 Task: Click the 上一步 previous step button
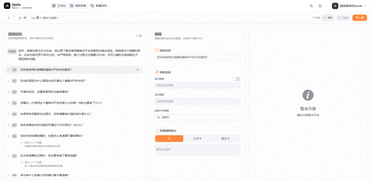coord(22,18)
